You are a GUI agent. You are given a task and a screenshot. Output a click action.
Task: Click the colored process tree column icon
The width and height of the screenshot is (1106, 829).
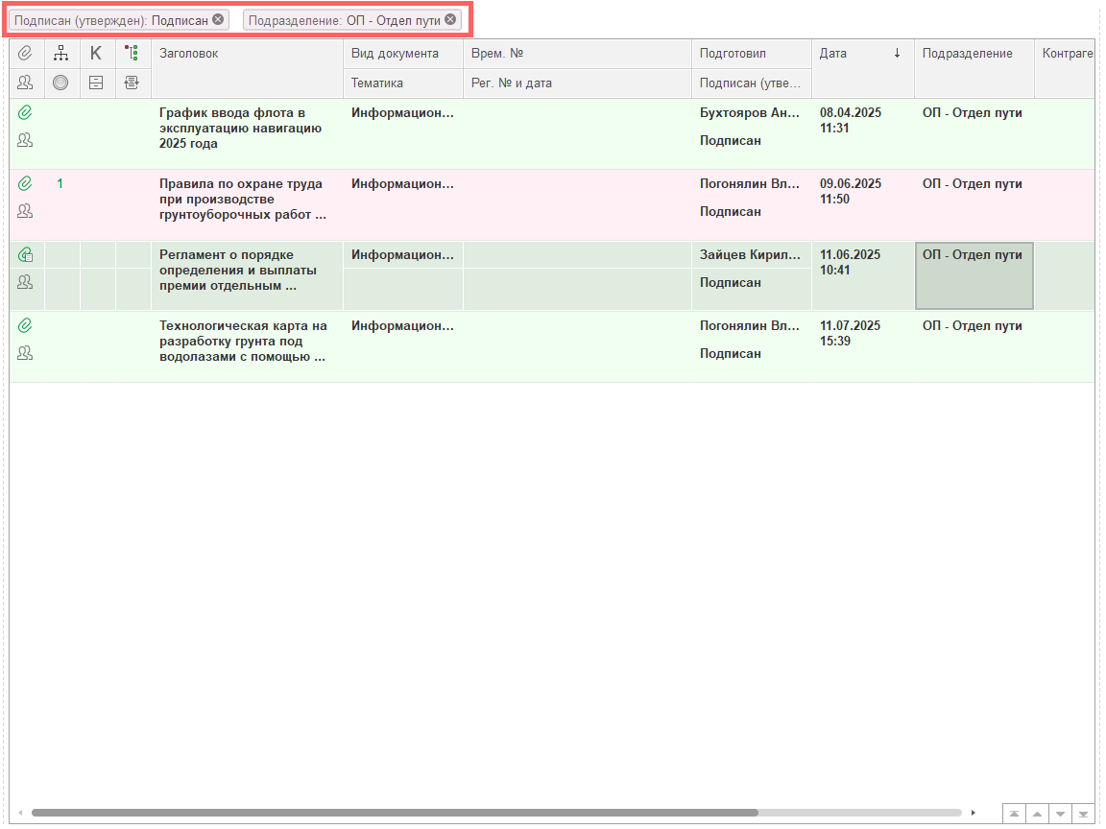[x=132, y=54]
